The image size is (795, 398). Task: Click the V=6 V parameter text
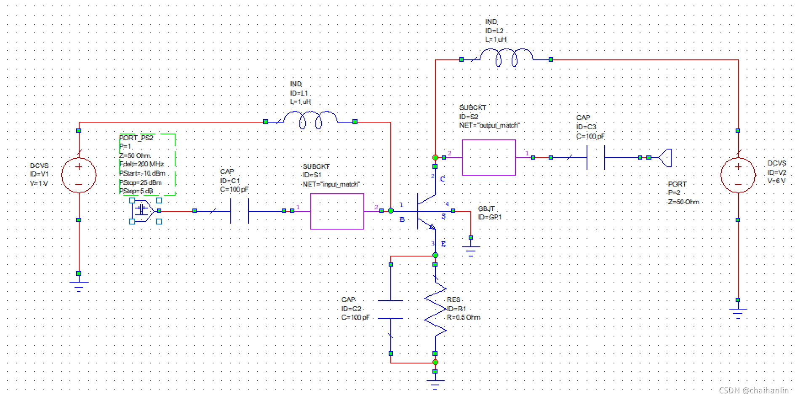[x=776, y=181]
